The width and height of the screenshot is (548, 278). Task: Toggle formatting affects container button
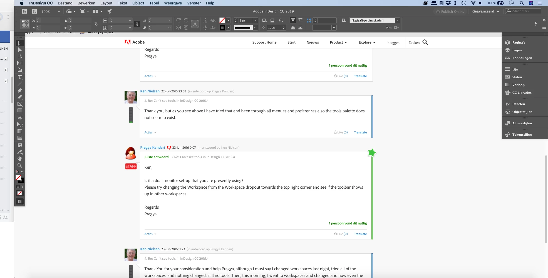tap(18, 187)
